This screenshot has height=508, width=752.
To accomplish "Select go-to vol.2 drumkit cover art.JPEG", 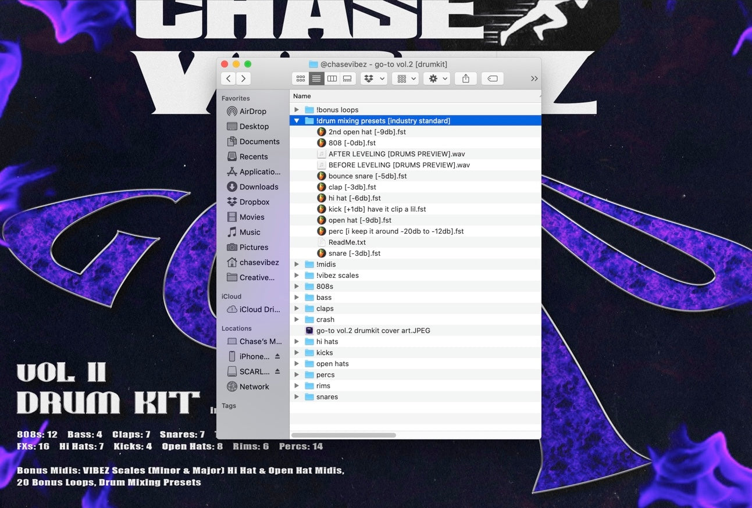I will pos(415,331).
